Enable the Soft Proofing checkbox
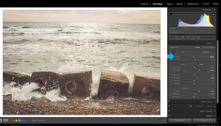221x126 pixels. point(30,121)
